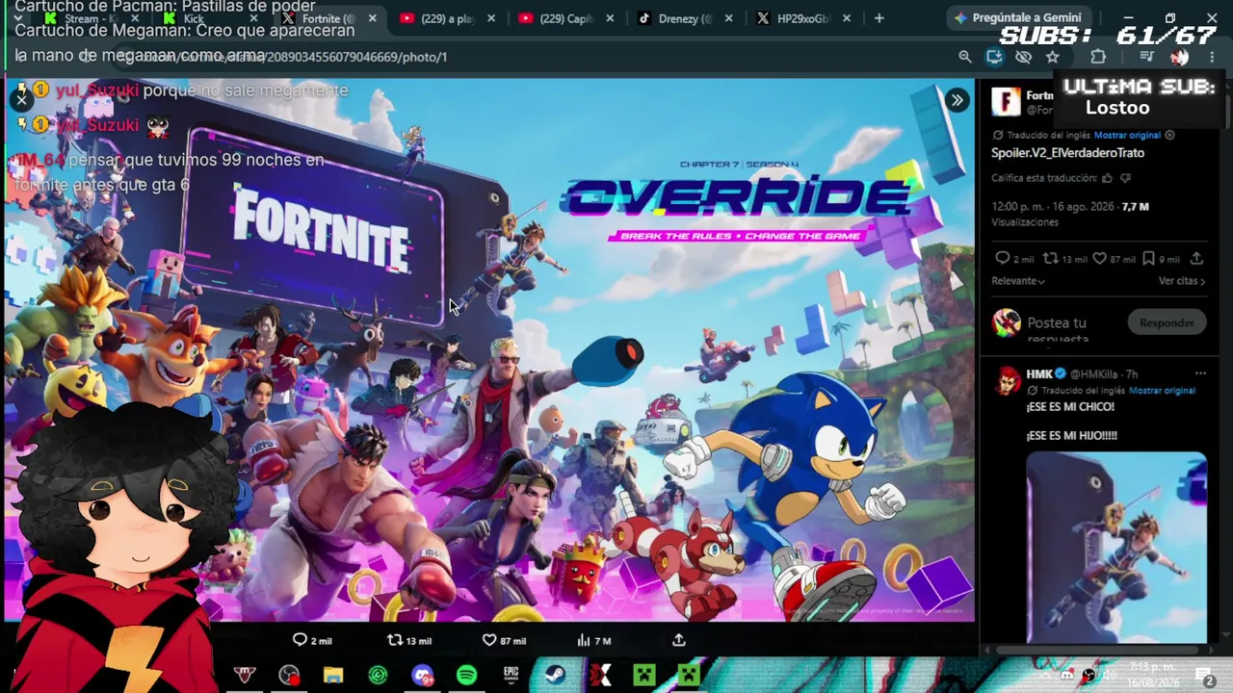This screenshot has height=693, width=1233.
Task: Rate the translation with thumbs up
Action: click(x=1107, y=178)
